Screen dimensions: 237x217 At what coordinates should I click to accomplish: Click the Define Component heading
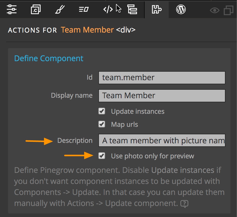point(49,58)
